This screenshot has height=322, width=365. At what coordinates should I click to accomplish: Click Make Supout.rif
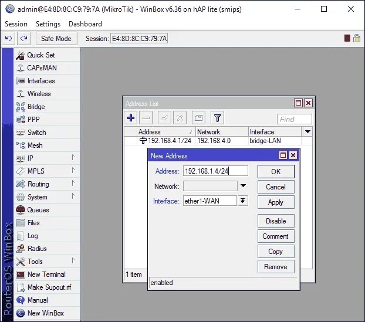tap(46, 287)
